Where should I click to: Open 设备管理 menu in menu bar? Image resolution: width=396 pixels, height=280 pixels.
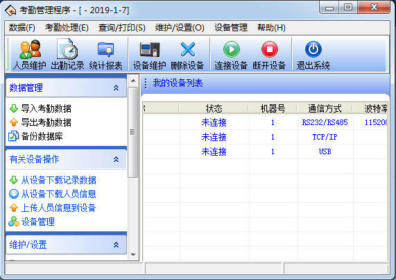click(231, 28)
